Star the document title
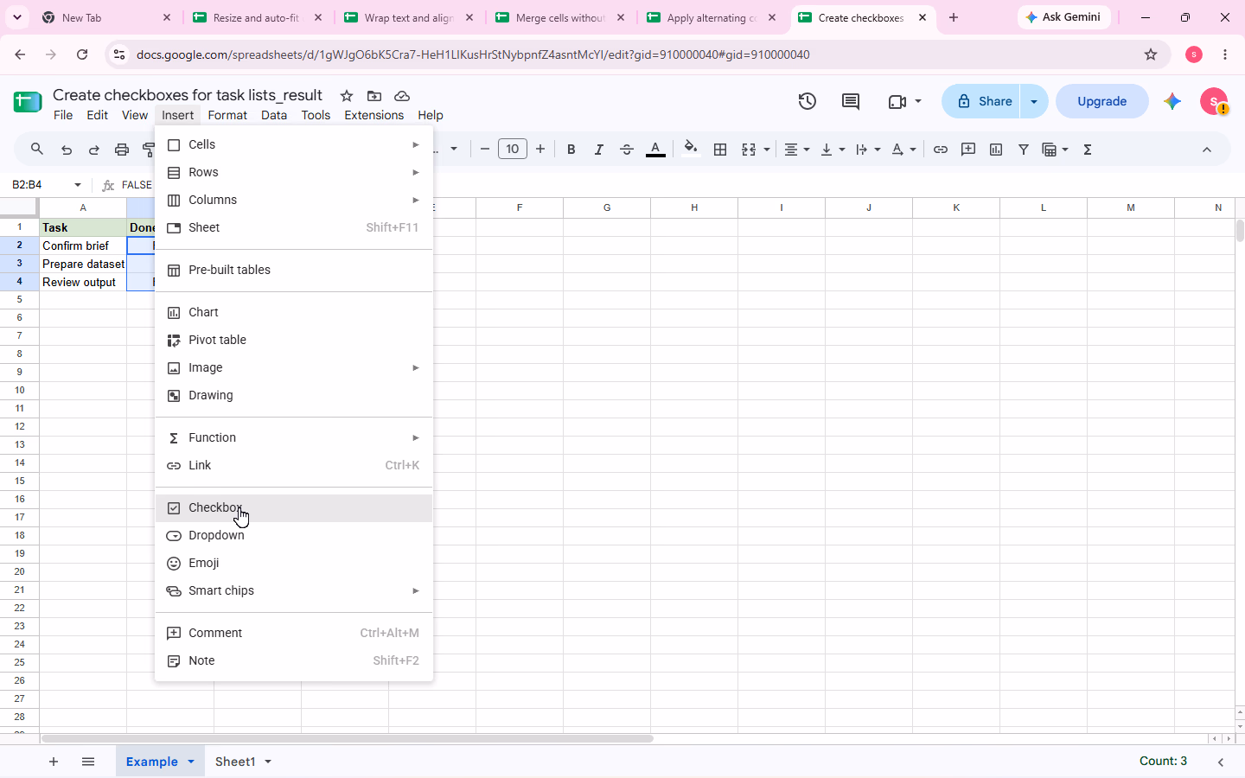Image resolution: width=1245 pixels, height=778 pixels. (347, 96)
